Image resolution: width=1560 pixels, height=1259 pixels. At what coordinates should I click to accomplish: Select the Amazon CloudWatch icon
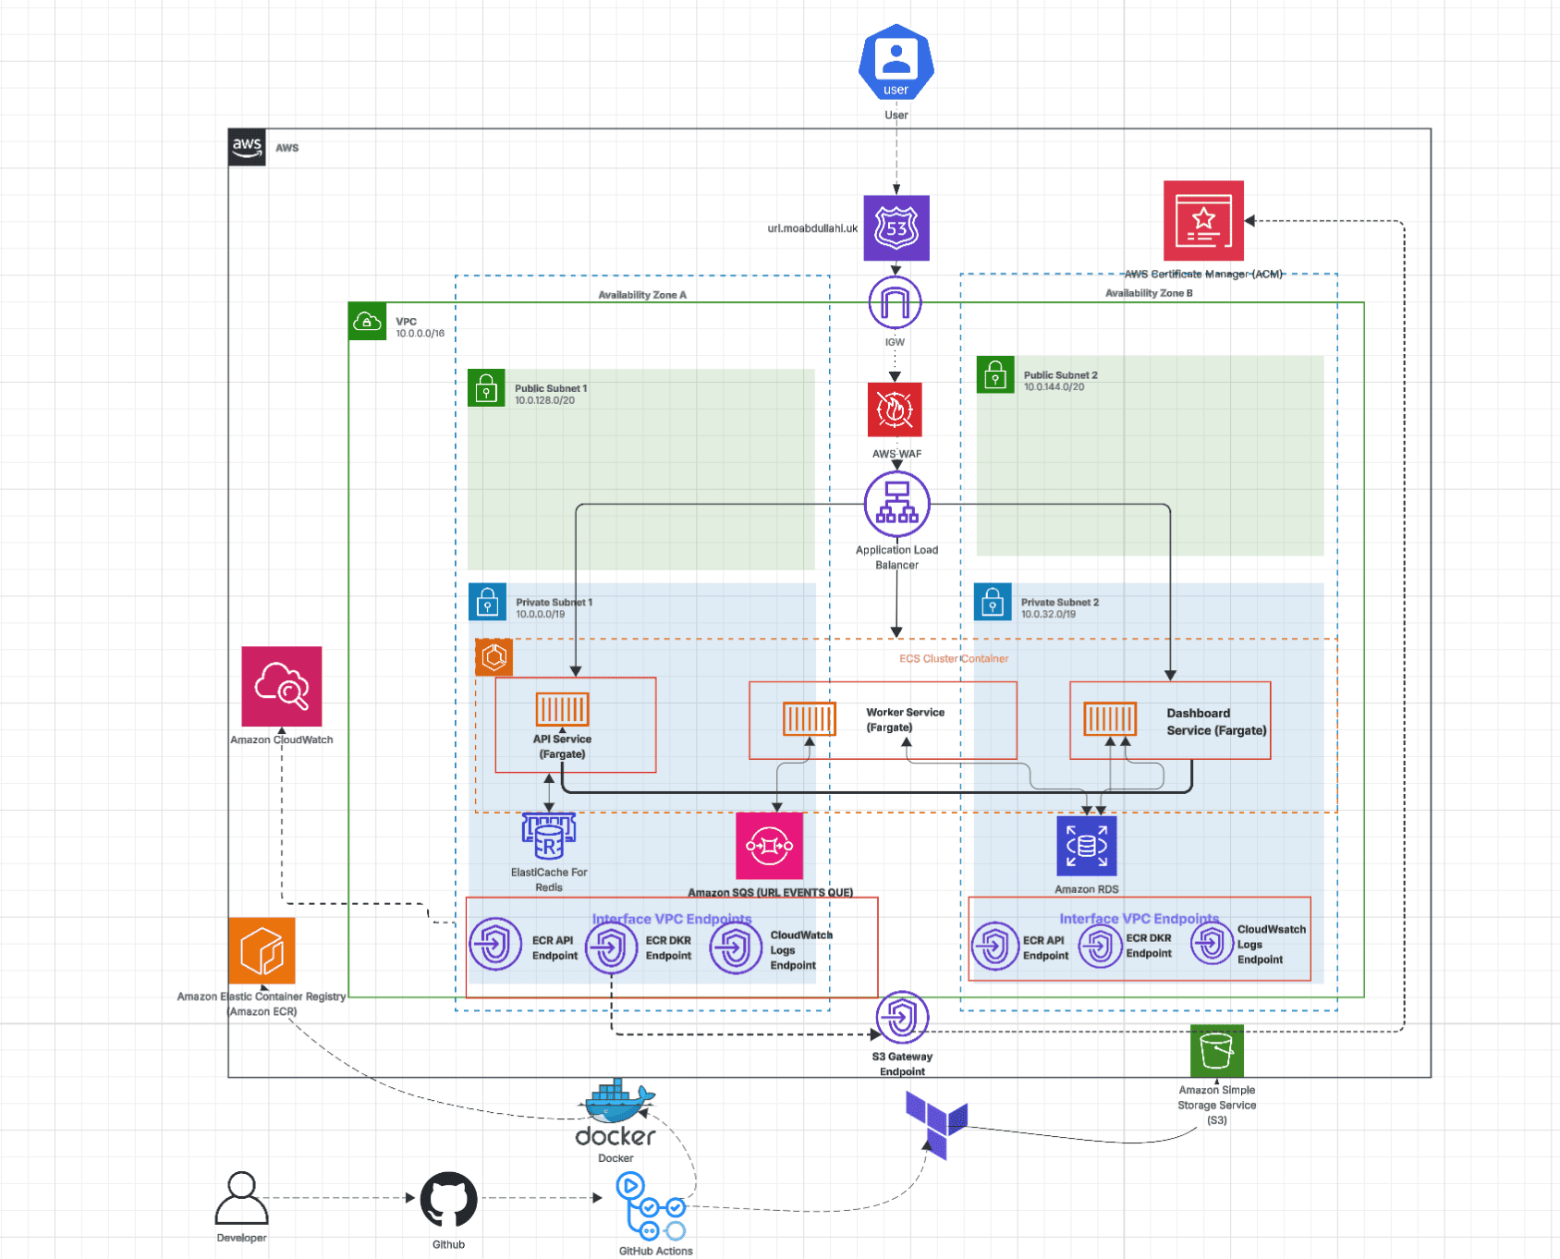pos(282,686)
